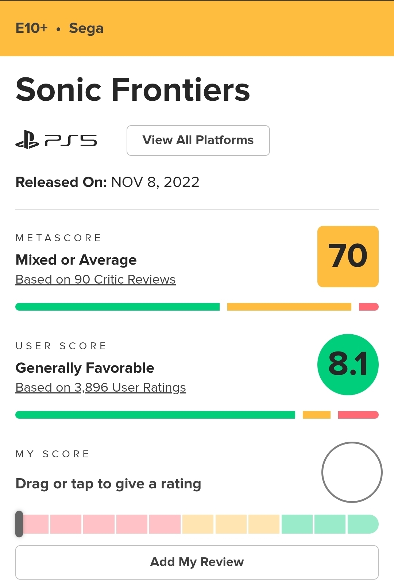Open the 90 Critic Reviews link
The height and width of the screenshot is (588, 394).
tap(96, 280)
